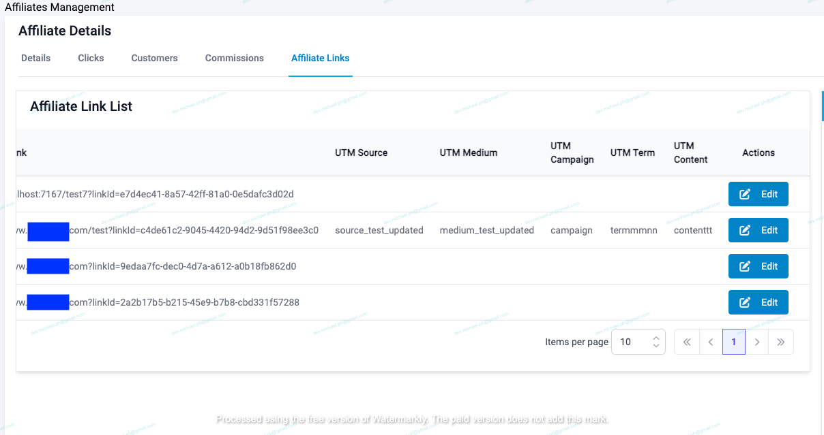Click the UTM Source column header
Viewport: 824px width, 435px height.
[361, 152]
